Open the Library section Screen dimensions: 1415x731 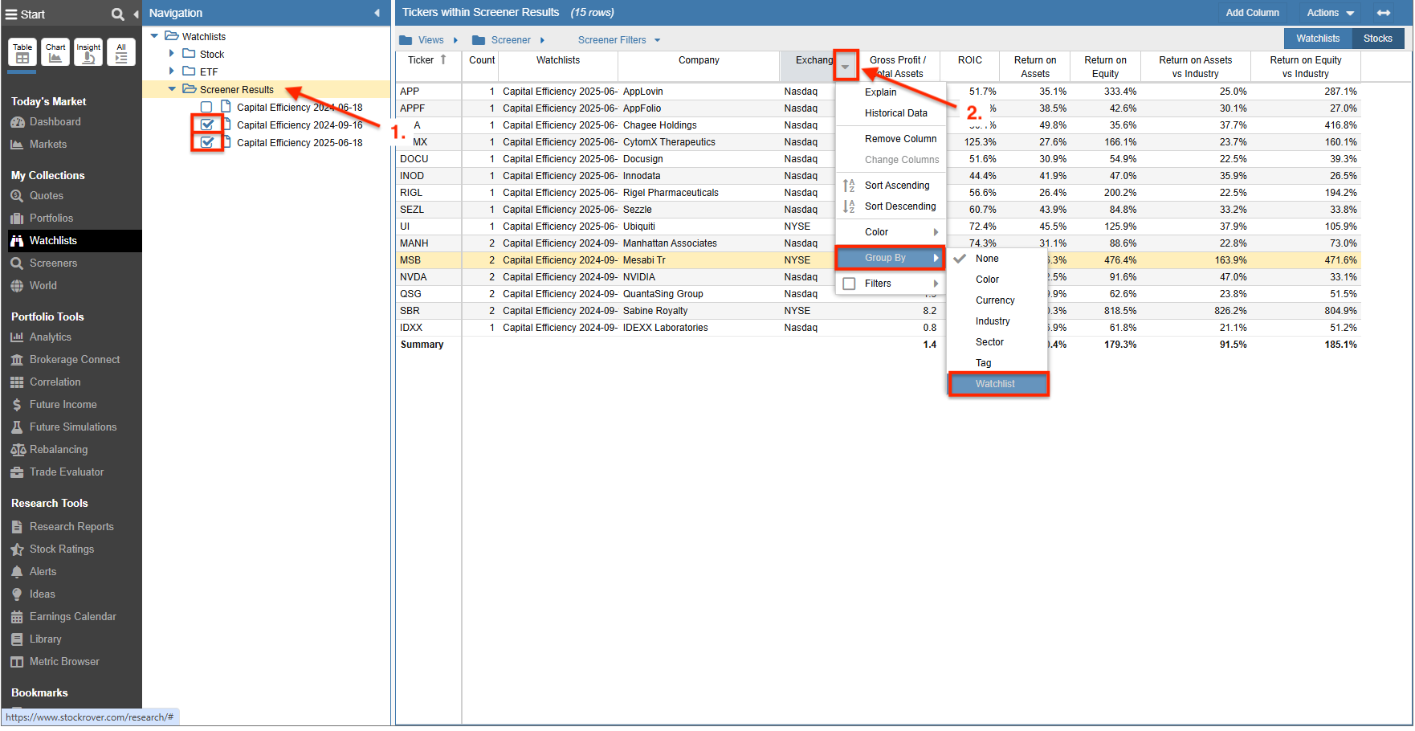coord(45,639)
